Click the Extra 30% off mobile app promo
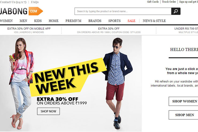This screenshot has width=198, height=132. [29, 30]
